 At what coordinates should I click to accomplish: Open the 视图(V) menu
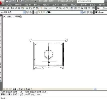tap(28, 4)
